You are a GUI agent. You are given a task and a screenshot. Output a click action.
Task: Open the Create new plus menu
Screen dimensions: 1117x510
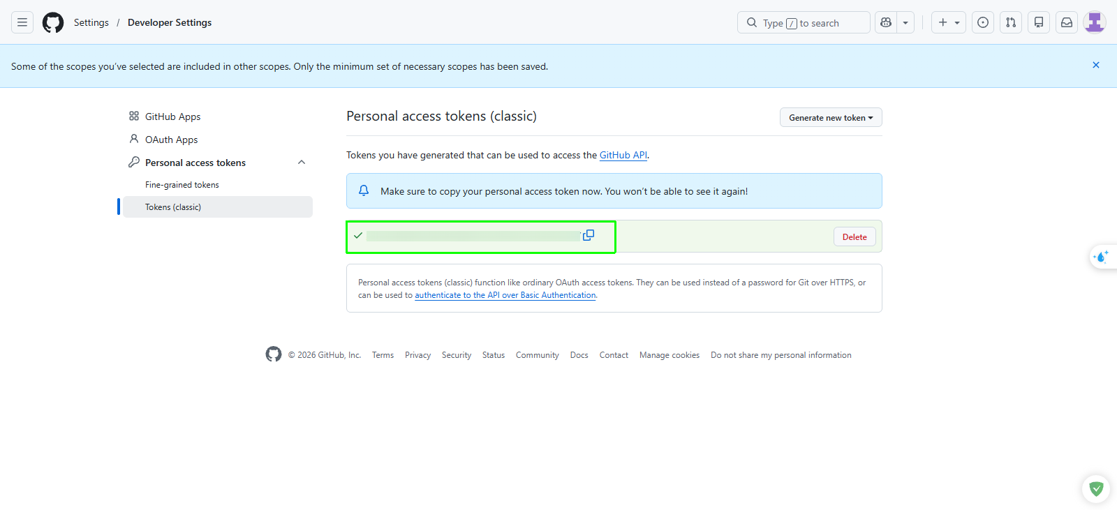pyautogui.click(x=949, y=22)
